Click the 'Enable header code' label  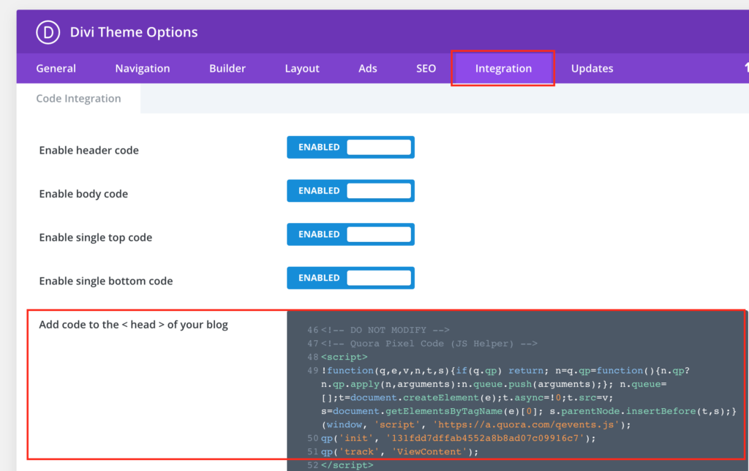tap(89, 150)
